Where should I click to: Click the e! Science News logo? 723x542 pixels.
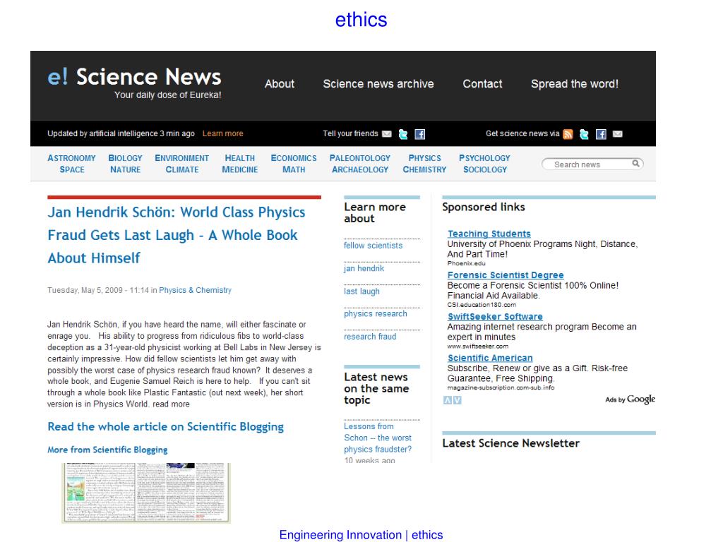click(135, 83)
